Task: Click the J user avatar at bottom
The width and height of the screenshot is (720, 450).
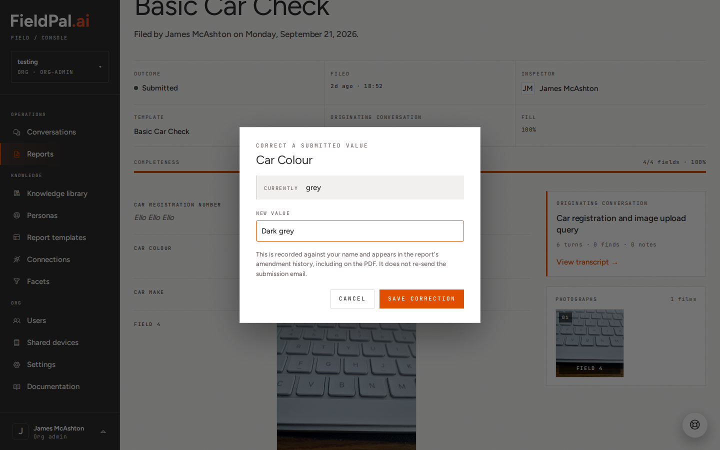Action: [x=20, y=431]
